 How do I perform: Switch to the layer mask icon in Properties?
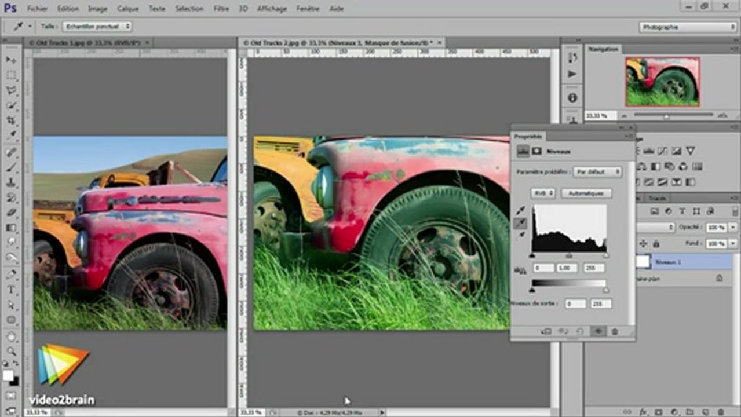[x=536, y=151]
